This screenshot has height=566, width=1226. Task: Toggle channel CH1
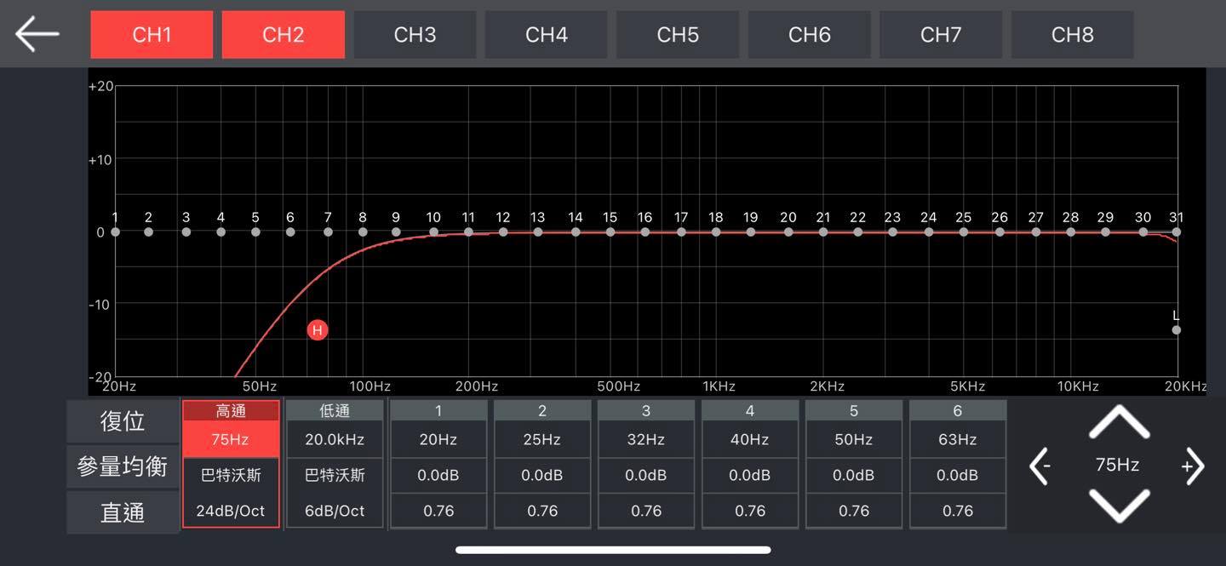tap(152, 34)
